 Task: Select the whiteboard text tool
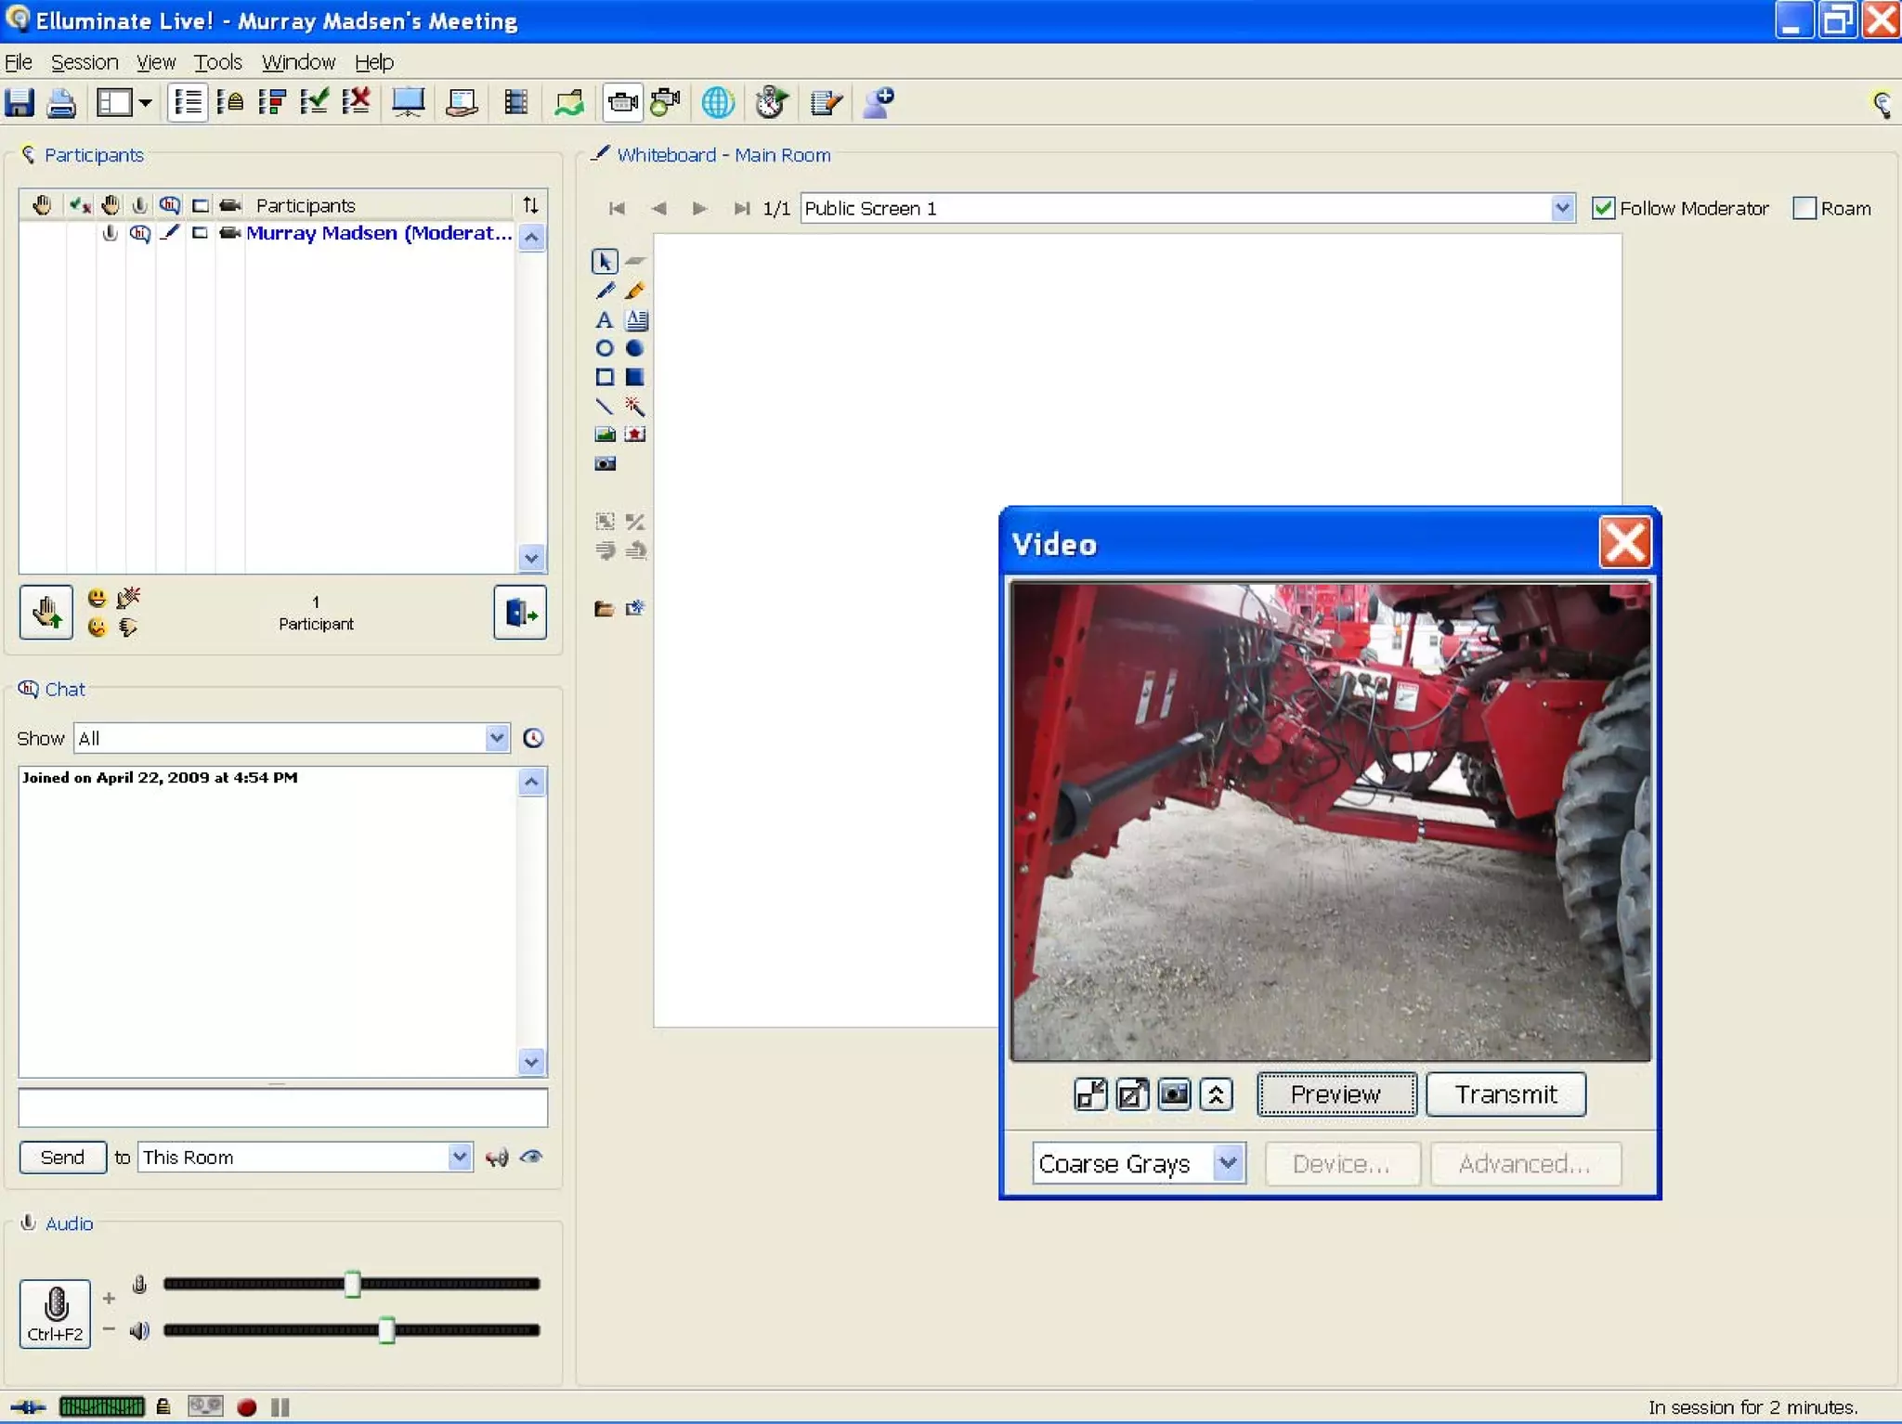click(x=605, y=320)
